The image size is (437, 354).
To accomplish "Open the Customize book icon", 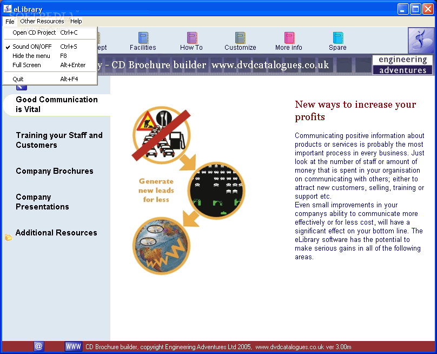I will click(240, 38).
